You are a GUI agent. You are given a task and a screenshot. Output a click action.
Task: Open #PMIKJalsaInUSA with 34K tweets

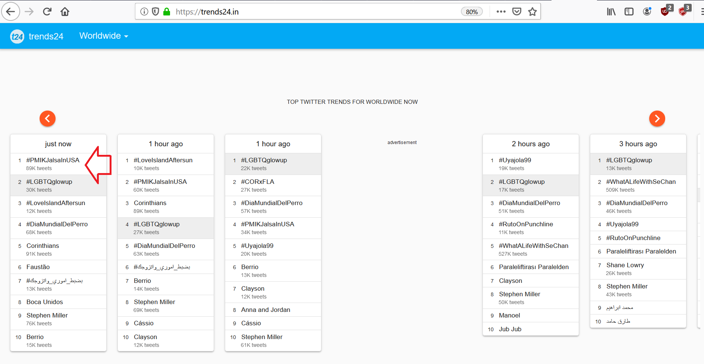[x=268, y=224]
